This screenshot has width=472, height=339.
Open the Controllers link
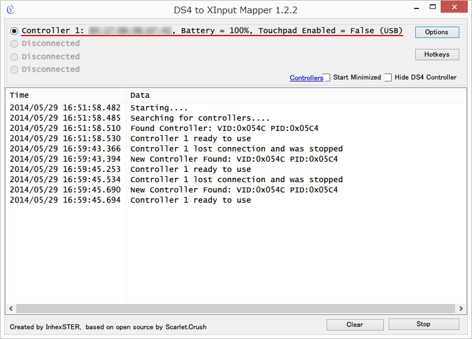point(306,78)
